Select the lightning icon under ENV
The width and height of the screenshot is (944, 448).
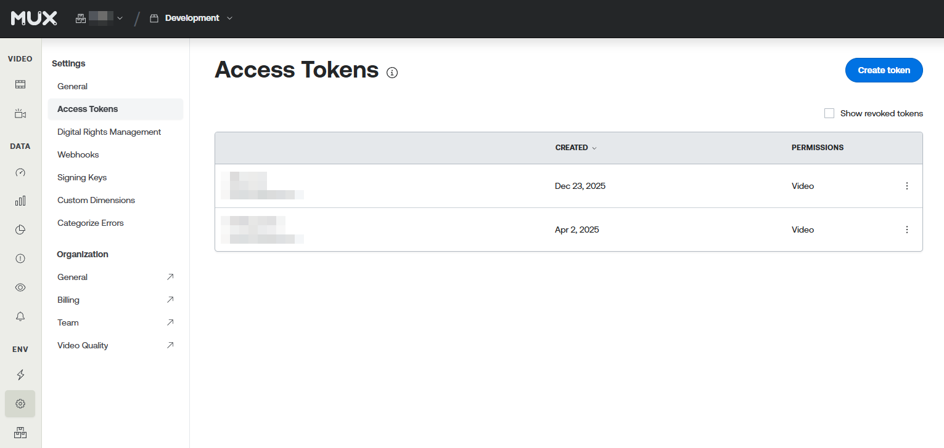20,374
